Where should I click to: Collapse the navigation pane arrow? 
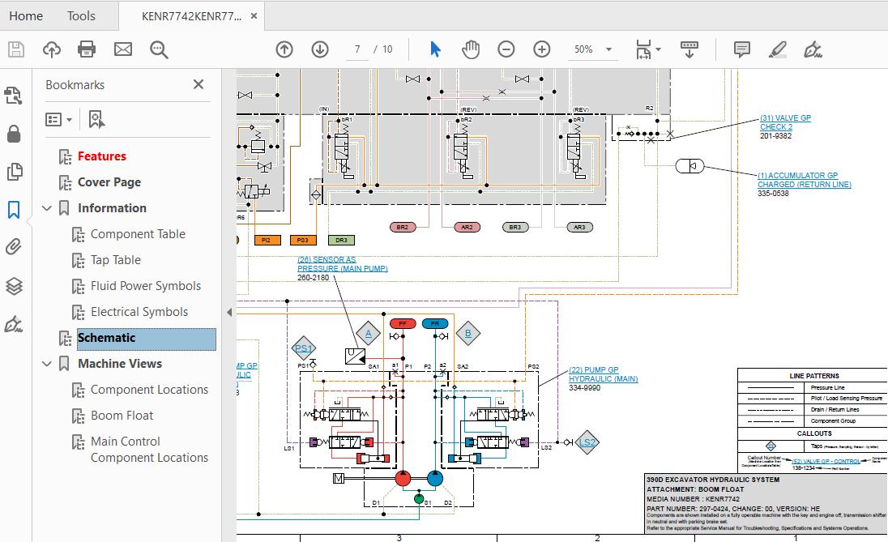[x=228, y=312]
